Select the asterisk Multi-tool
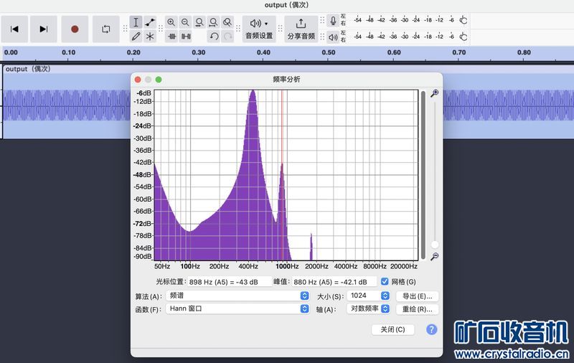Viewport: 574px width, 363px height. (150, 36)
